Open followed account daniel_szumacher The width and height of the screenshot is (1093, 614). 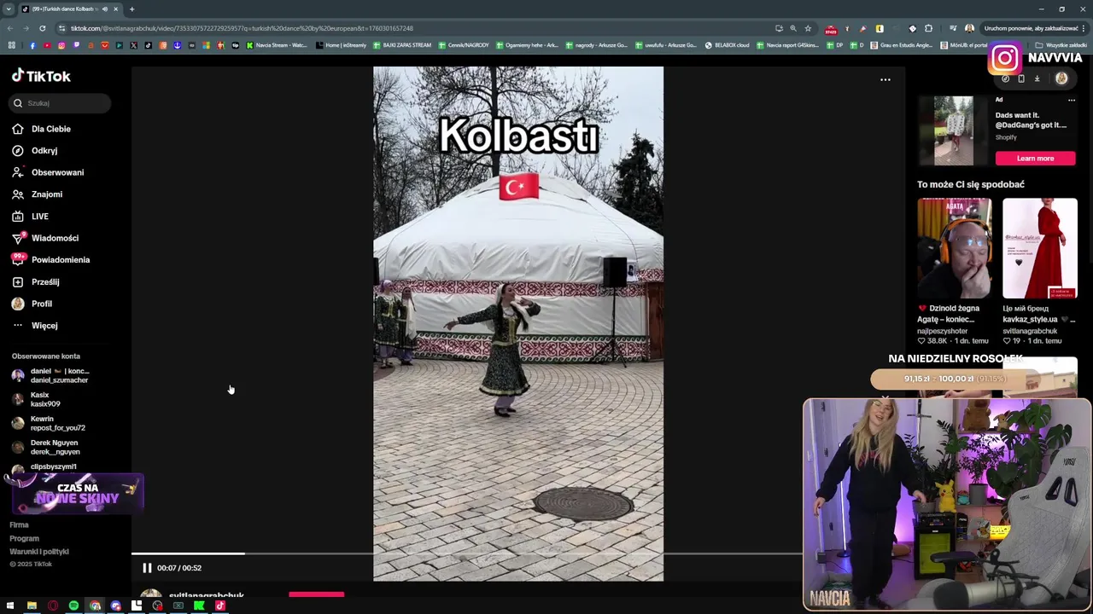point(51,375)
